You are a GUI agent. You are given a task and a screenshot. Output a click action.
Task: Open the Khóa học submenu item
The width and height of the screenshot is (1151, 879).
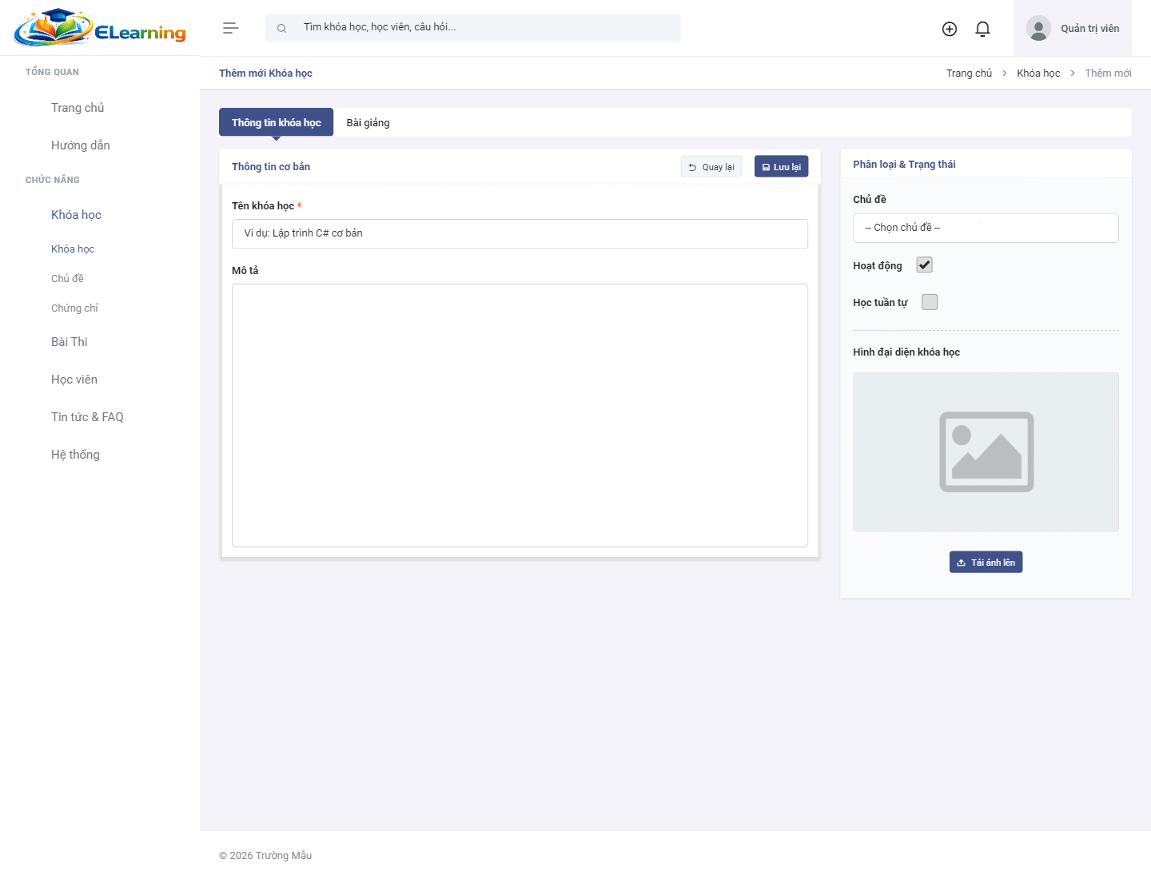(x=73, y=249)
